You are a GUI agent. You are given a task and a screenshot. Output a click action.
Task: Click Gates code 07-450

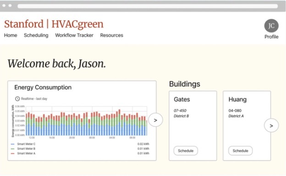pyautogui.click(x=180, y=110)
